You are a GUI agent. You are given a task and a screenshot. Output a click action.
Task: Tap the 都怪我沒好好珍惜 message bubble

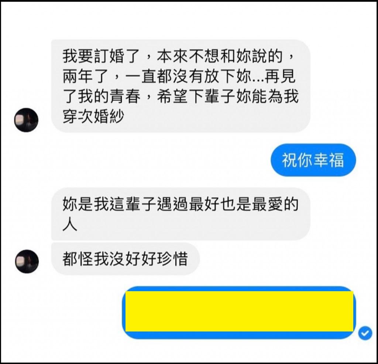click(126, 259)
